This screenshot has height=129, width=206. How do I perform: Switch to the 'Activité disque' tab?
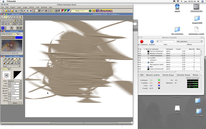coord(168,75)
